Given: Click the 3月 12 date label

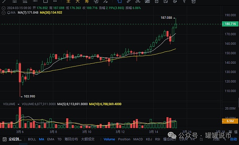Looking at the screenshot, I should point(120,132).
